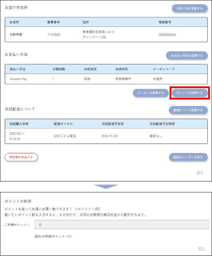Select 未使用 coupon code cell
This screenshot has height=256, width=212.
click(x=158, y=79)
